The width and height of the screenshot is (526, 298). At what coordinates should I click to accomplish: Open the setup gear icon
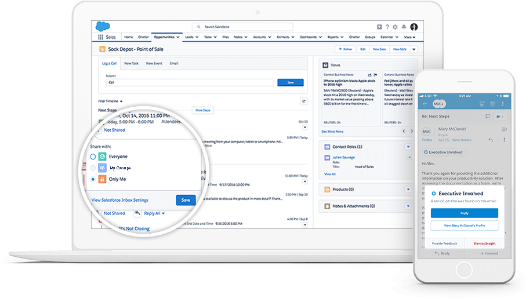point(395,27)
